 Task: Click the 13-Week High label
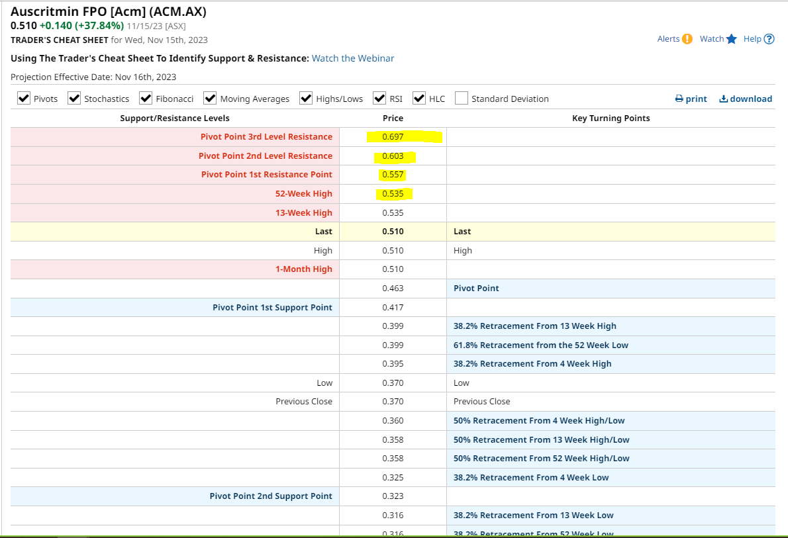[x=303, y=212]
